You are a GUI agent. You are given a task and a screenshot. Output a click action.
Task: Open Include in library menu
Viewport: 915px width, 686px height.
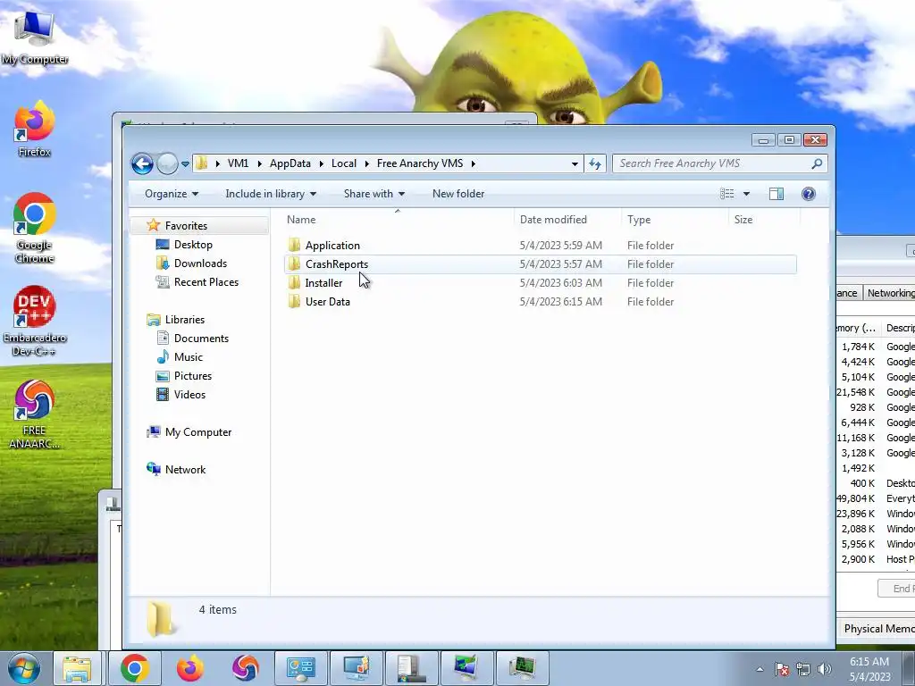271,194
